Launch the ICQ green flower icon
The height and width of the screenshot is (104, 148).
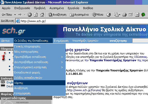pyautogui.click(x=143, y=15)
